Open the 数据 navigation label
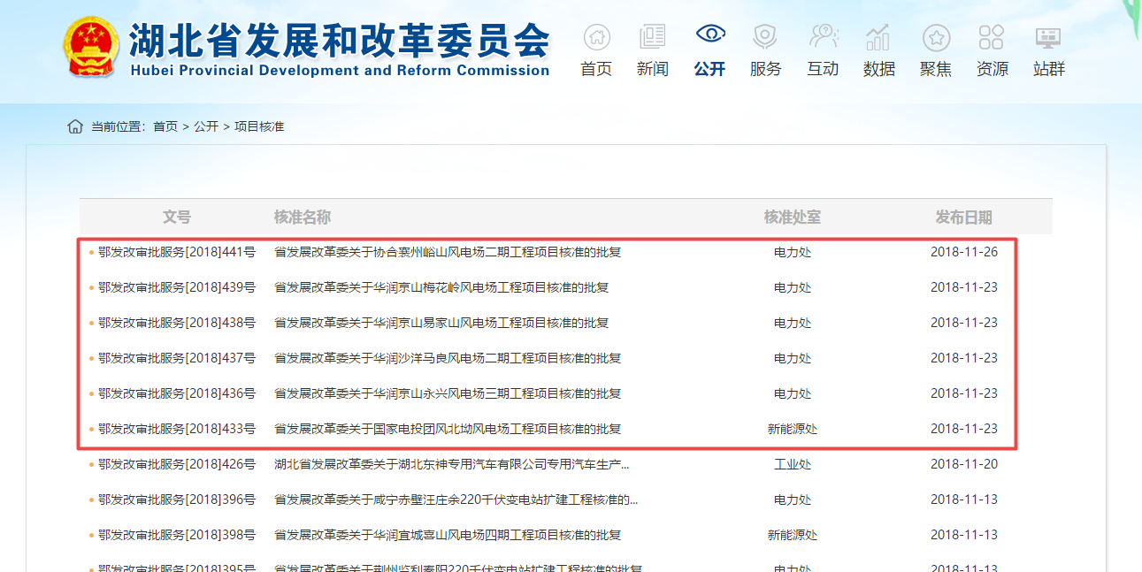This screenshot has width=1142, height=572. (878, 69)
